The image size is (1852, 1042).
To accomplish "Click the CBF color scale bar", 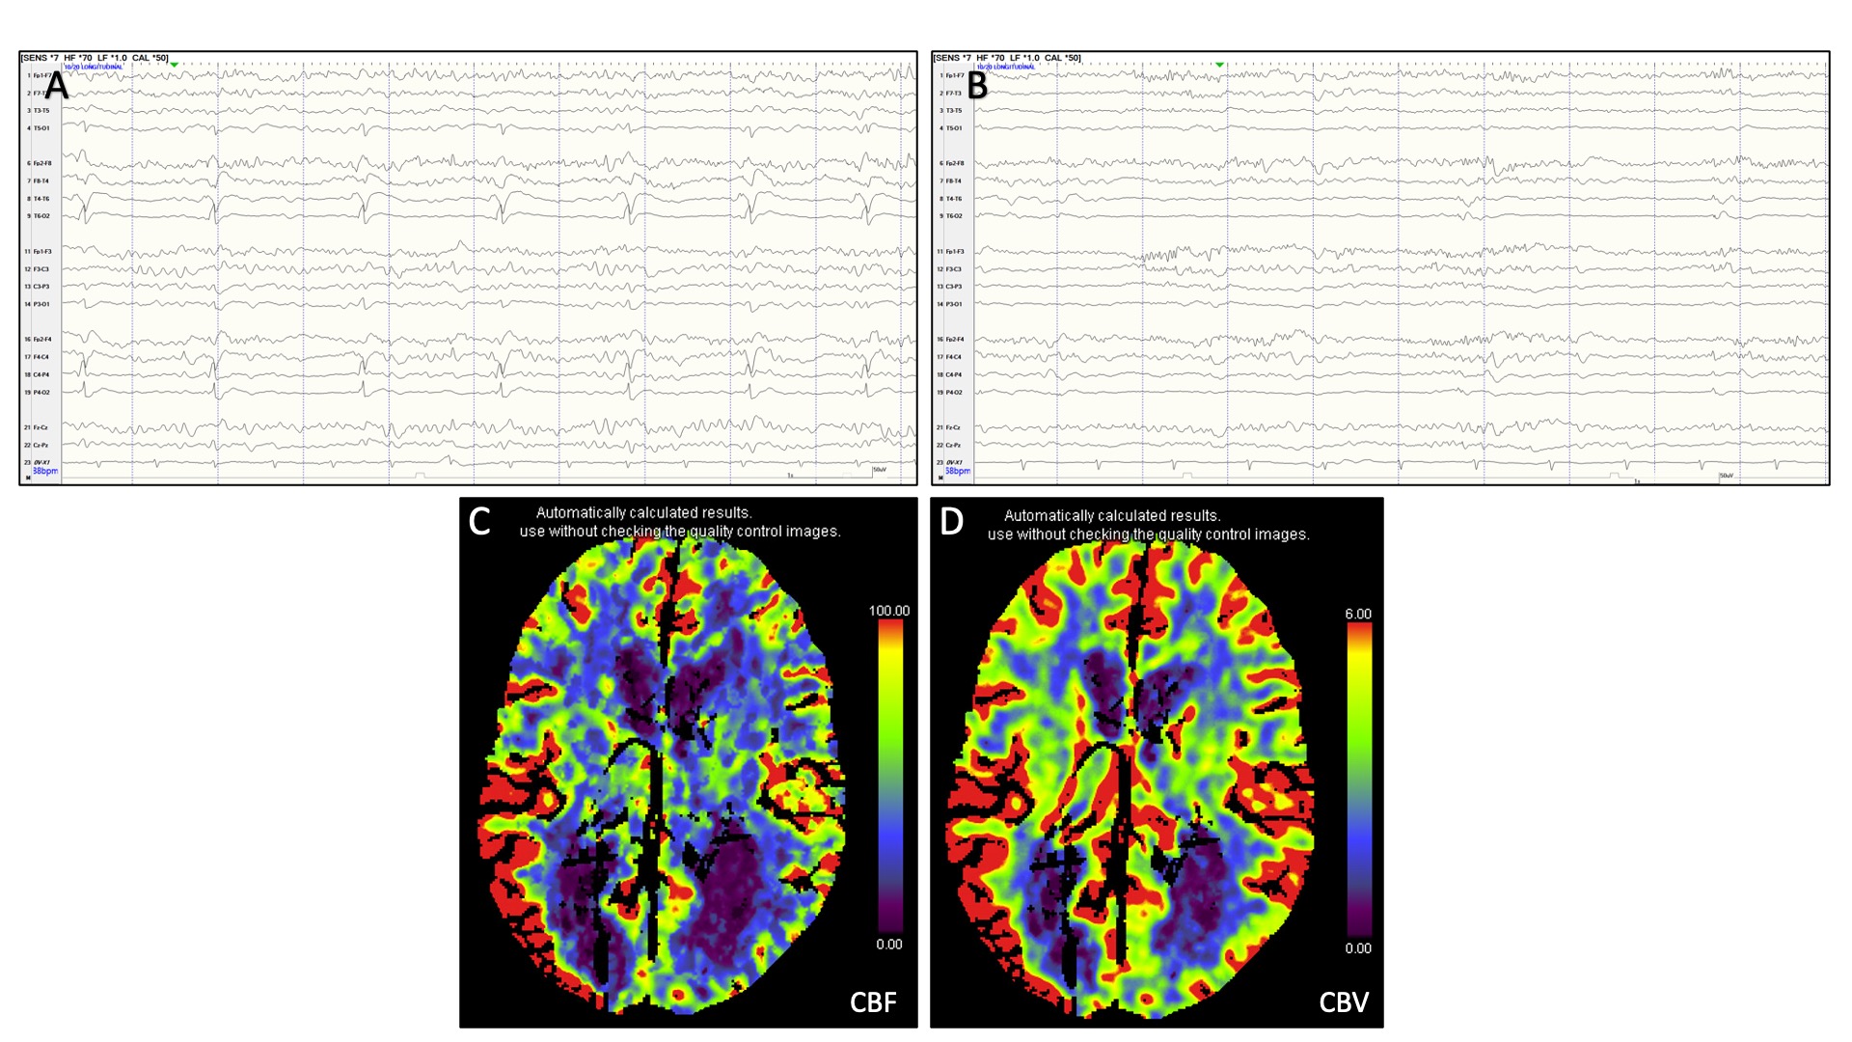I will point(890,777).
